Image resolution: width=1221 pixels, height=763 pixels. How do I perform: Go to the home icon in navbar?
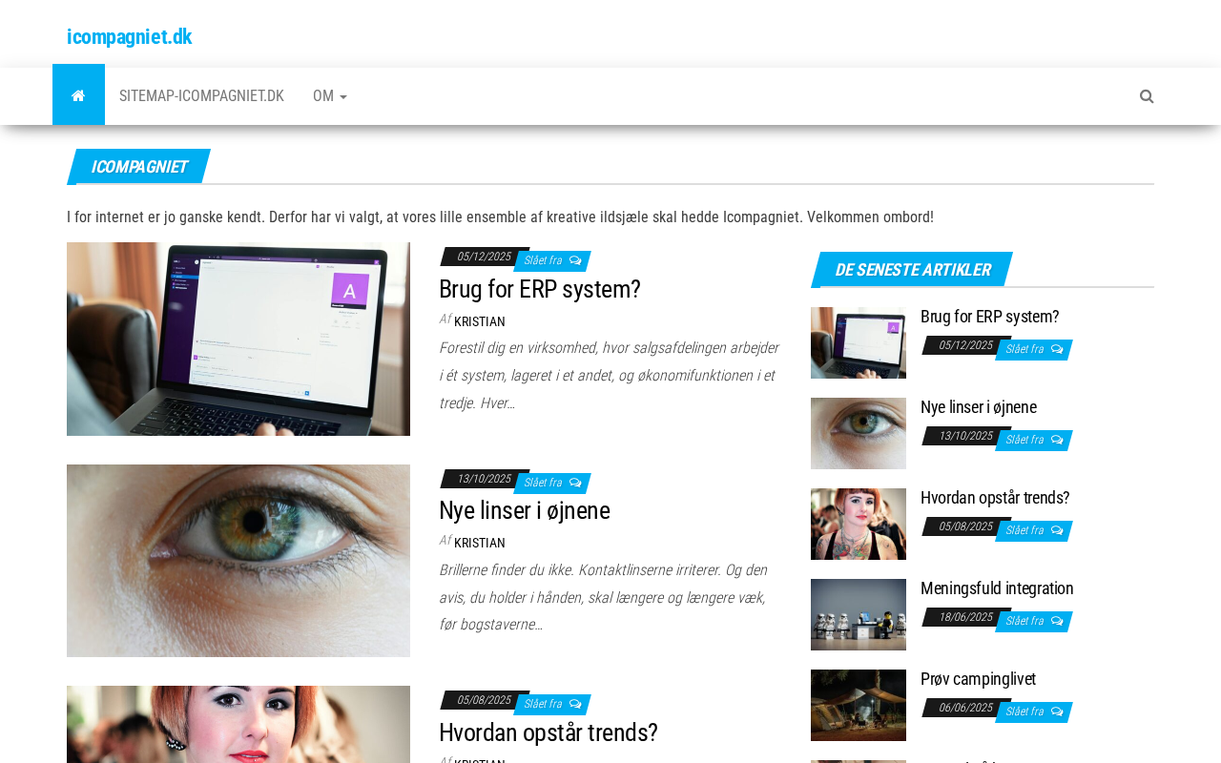78,95
